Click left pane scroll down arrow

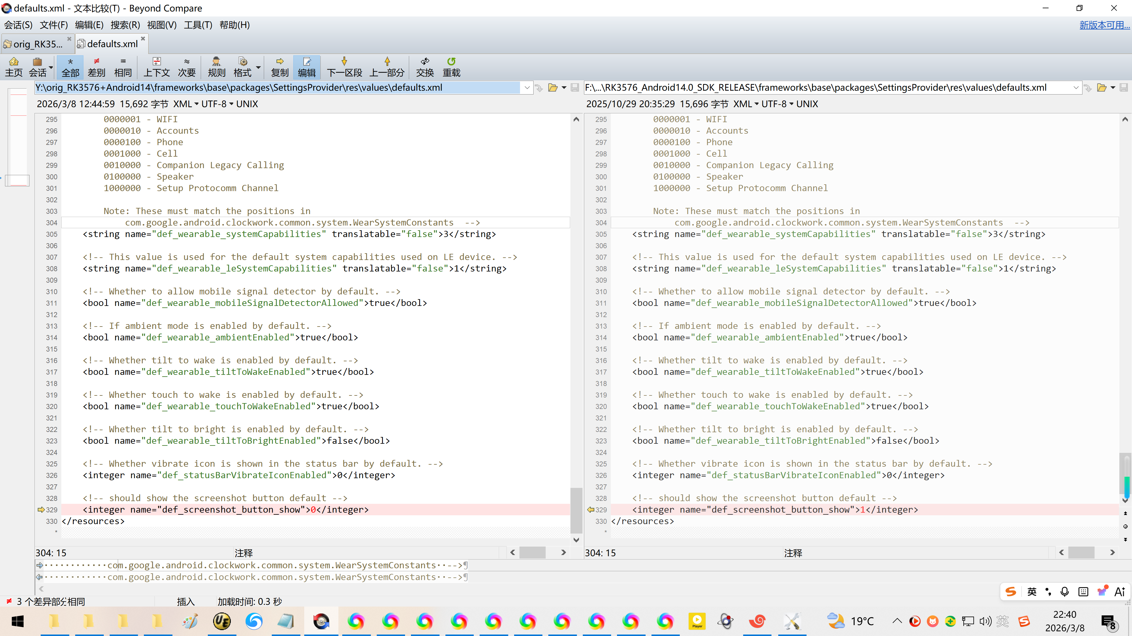click(576, 540)
